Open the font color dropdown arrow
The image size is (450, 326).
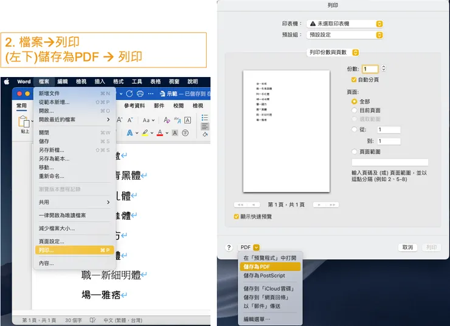tap(167, 133)
